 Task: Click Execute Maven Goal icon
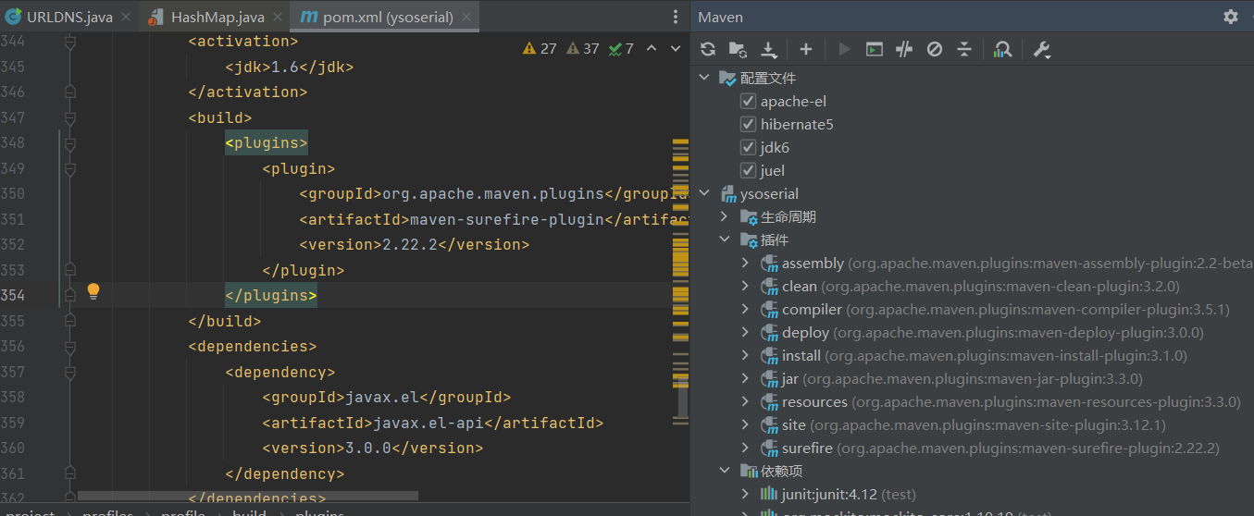874,49
